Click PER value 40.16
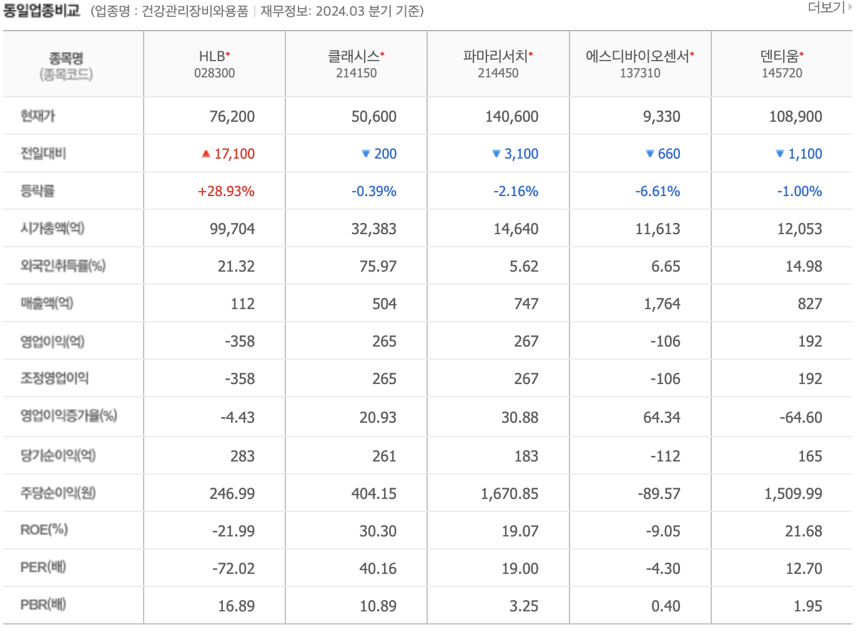863x637 pixels. pos(378,569)
